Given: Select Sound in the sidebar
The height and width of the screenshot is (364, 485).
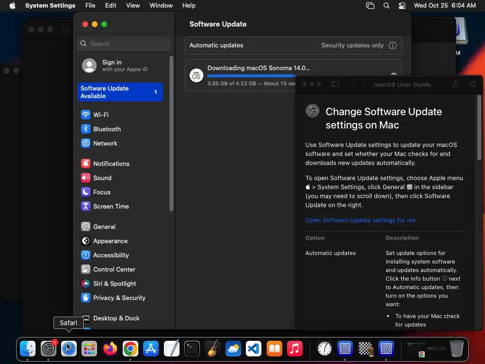Looking at the screenshot, I should click(96, 178).
